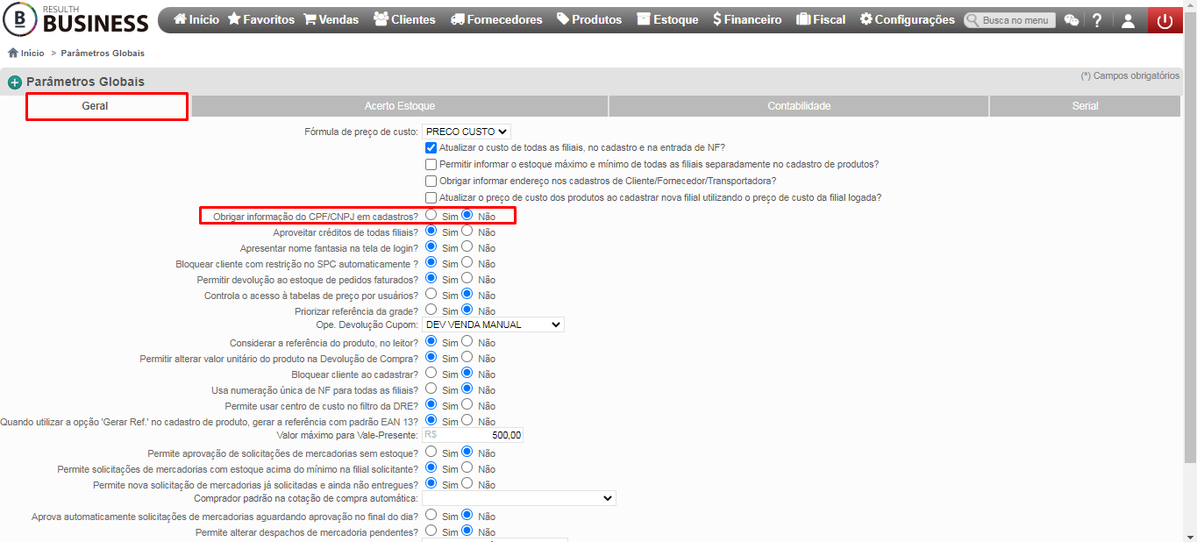Switch to the Acerto Estoque tab
The height and width of the screenshot is (542, 1197).
click(400, 106)
